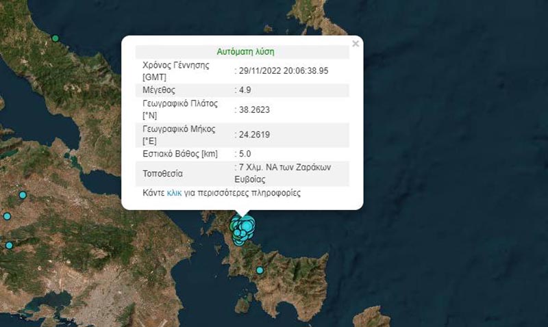Select the lone cyan marker south of the cluster
Image resolution: width=548 pixels, height=327 pixels.
[260, 270]
